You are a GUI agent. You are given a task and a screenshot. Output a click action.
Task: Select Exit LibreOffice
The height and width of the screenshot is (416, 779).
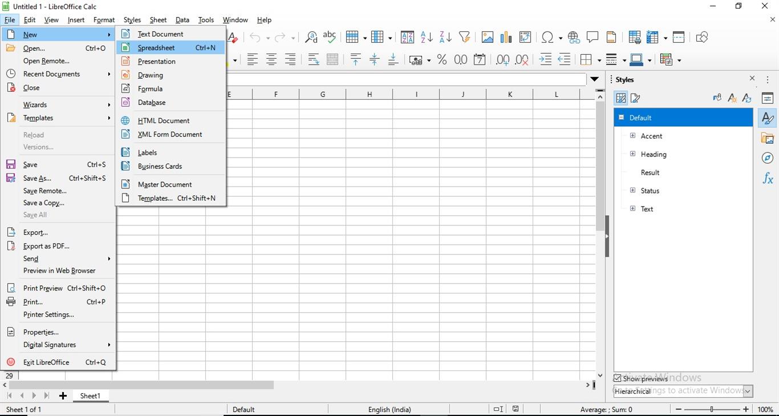pyautogui.click(x=58, y=362)
